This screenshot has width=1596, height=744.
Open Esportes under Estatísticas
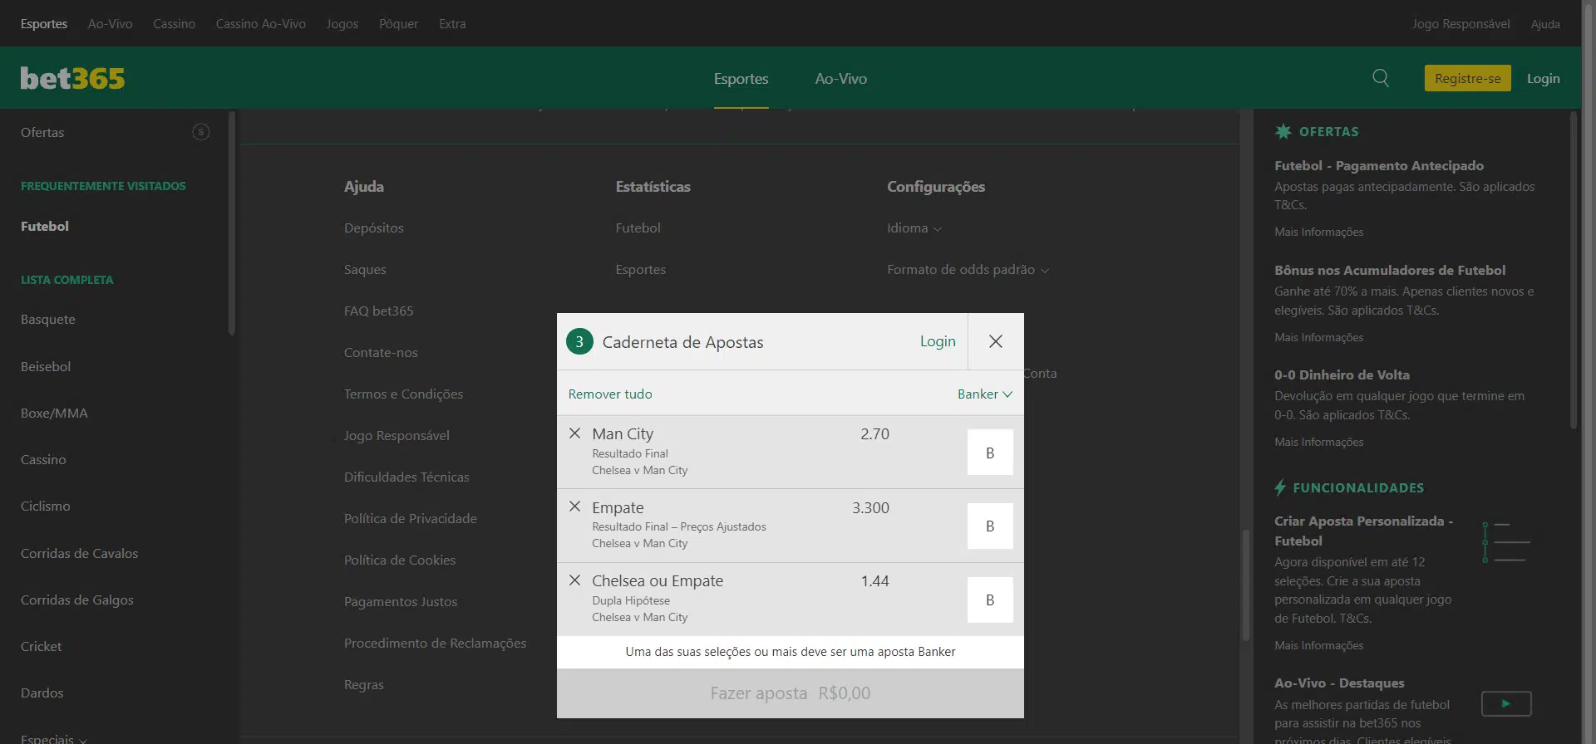coord(641,269)
